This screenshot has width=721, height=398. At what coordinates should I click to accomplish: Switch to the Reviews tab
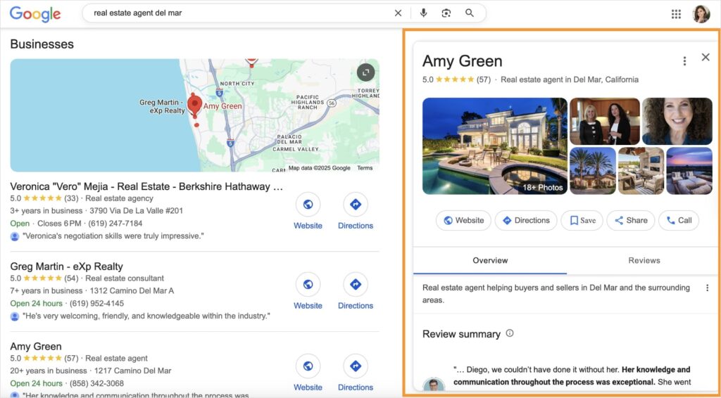pos(644,260)
